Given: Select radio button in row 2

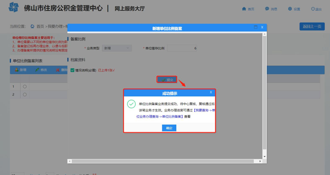Looking at the screenshot, I should point(25,95).
